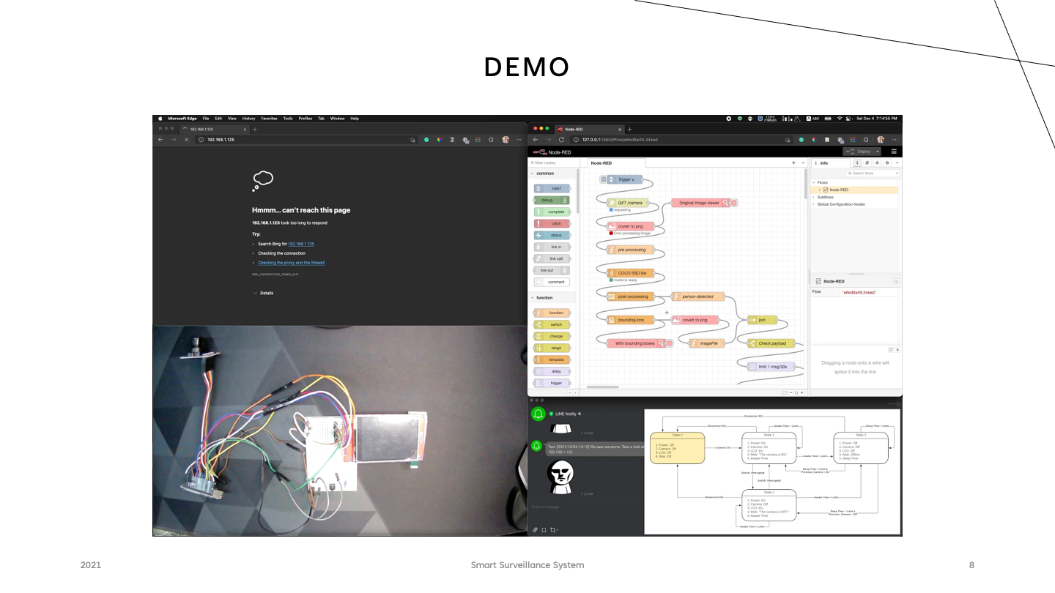Open the debug messages sidebar tab icon
Viewport: 1055px width, 593px height.
(877, 163)
